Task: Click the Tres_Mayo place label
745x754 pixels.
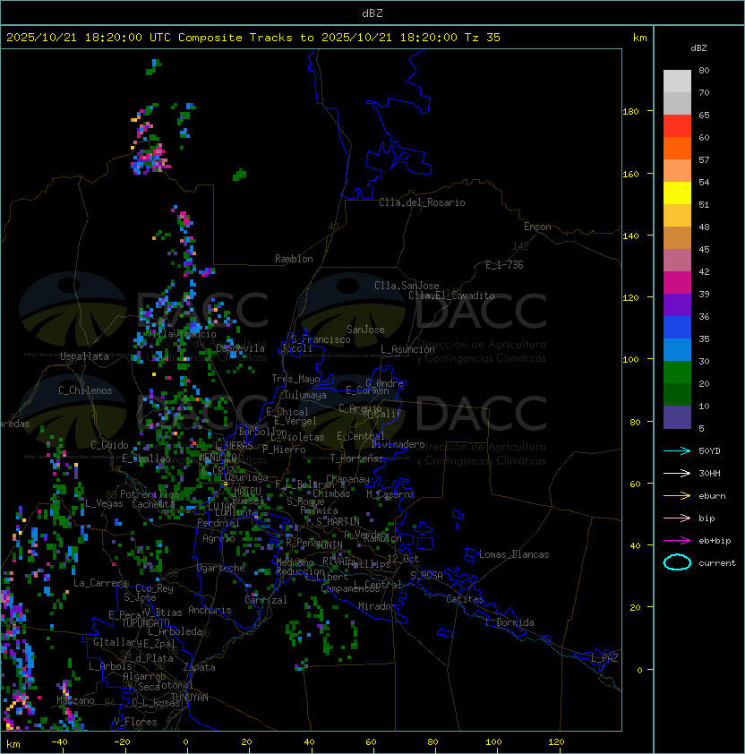Action: pyautogui.click(x=295, y=379)
